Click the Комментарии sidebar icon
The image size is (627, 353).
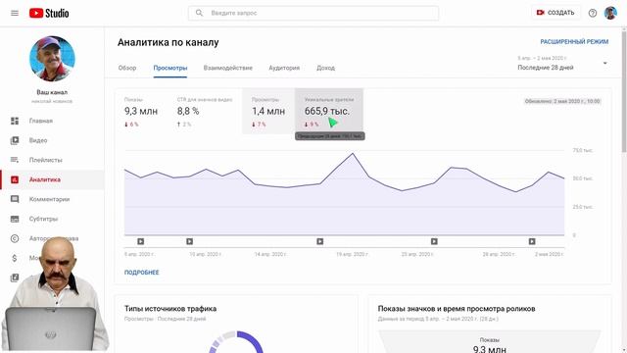15,199
